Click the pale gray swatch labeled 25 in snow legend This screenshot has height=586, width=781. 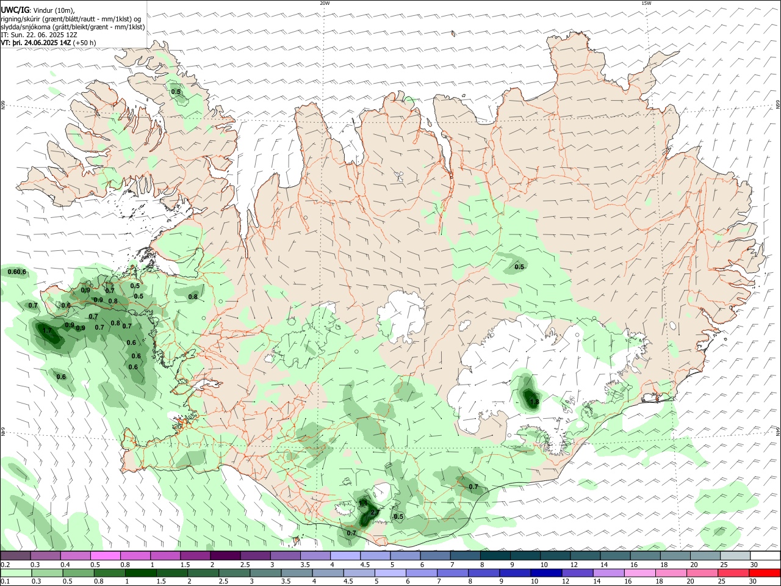735,556
